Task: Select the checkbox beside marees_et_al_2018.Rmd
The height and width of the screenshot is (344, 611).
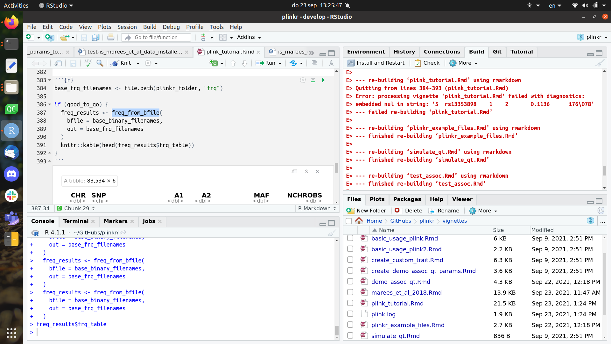Action: (x=350, y=292)
